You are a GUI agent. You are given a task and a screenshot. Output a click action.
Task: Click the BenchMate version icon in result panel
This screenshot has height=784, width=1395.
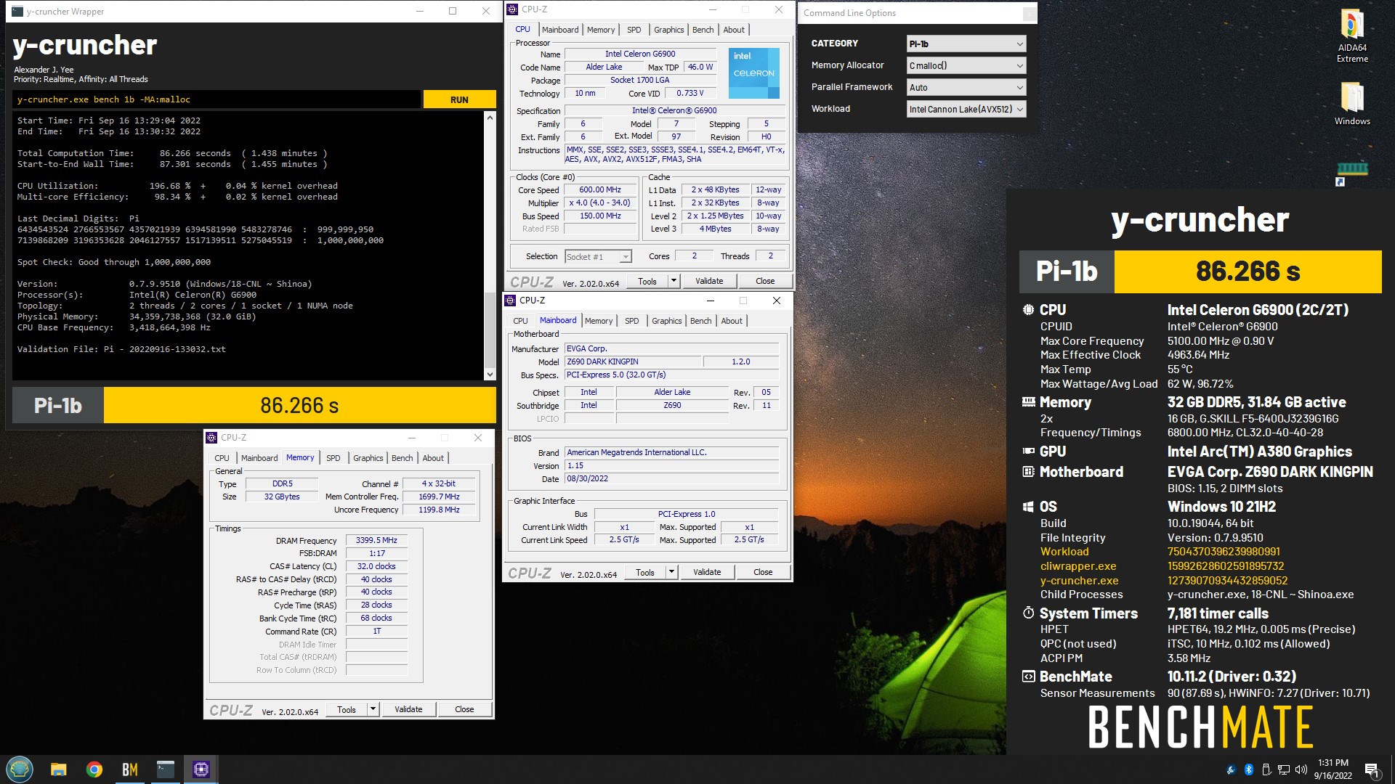point(1028,677)
